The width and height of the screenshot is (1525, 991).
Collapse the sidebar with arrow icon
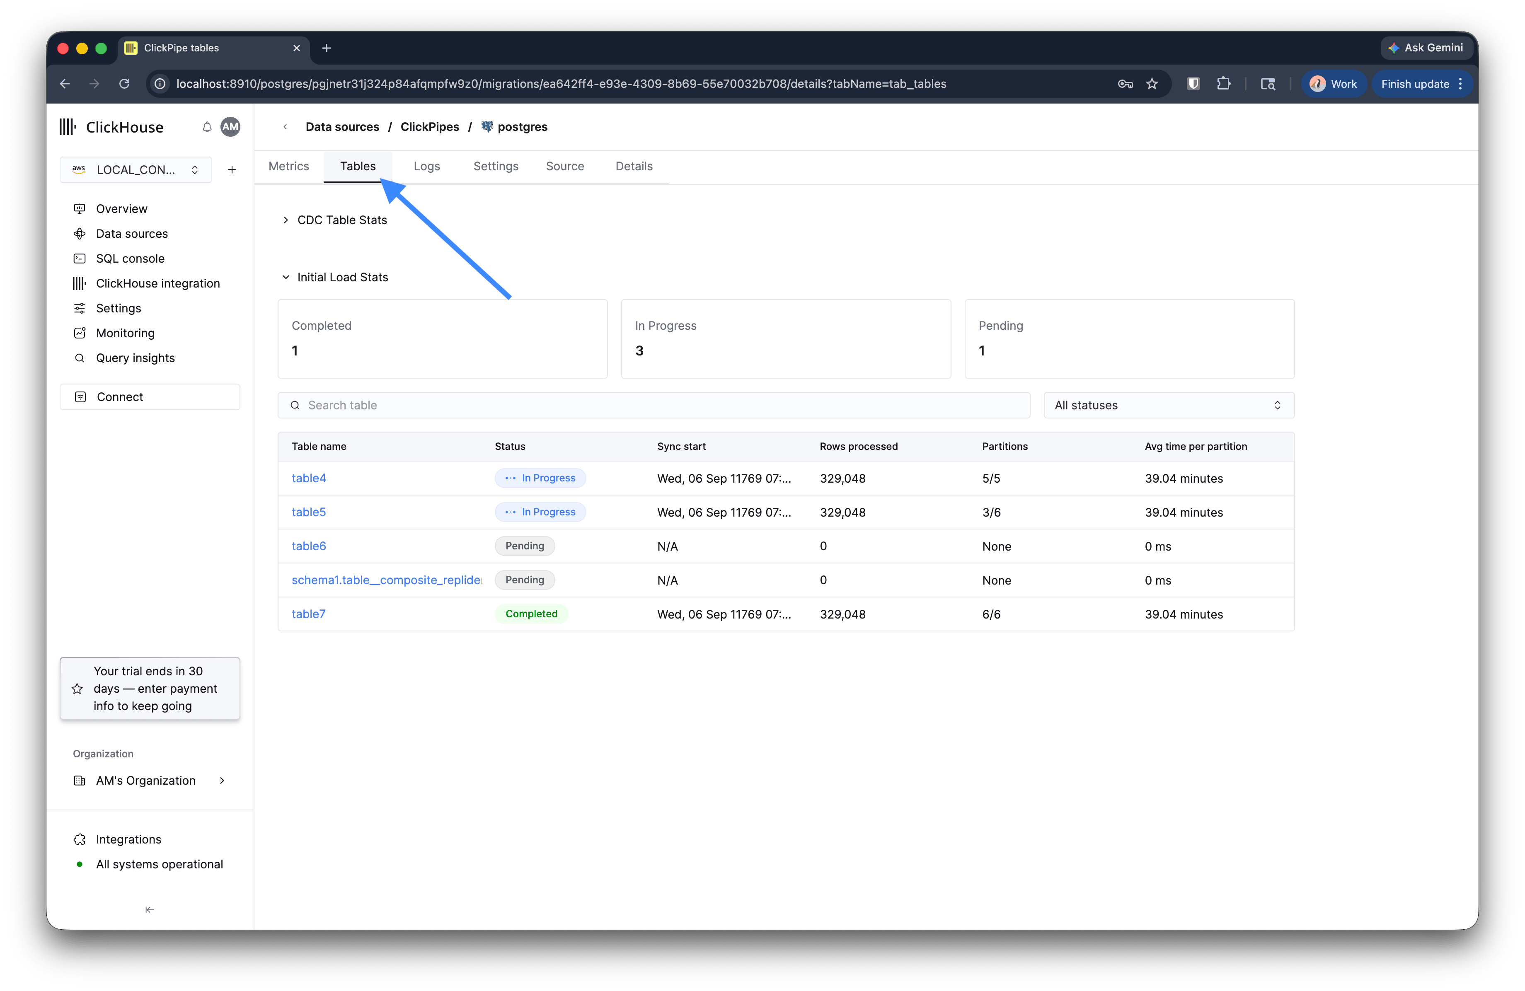(x=149, y=910)
